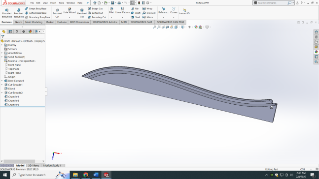Open the Hole Wizard
319x179 pixels.
click(70, 11)
